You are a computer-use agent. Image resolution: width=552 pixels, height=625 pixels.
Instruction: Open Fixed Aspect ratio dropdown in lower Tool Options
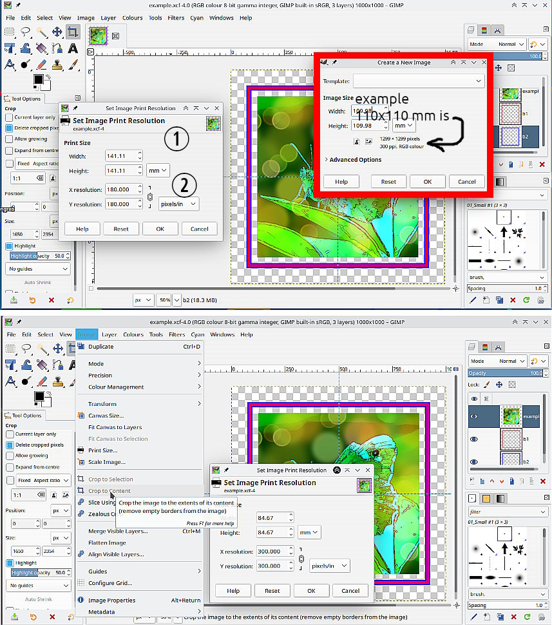(x=43, y=481)
